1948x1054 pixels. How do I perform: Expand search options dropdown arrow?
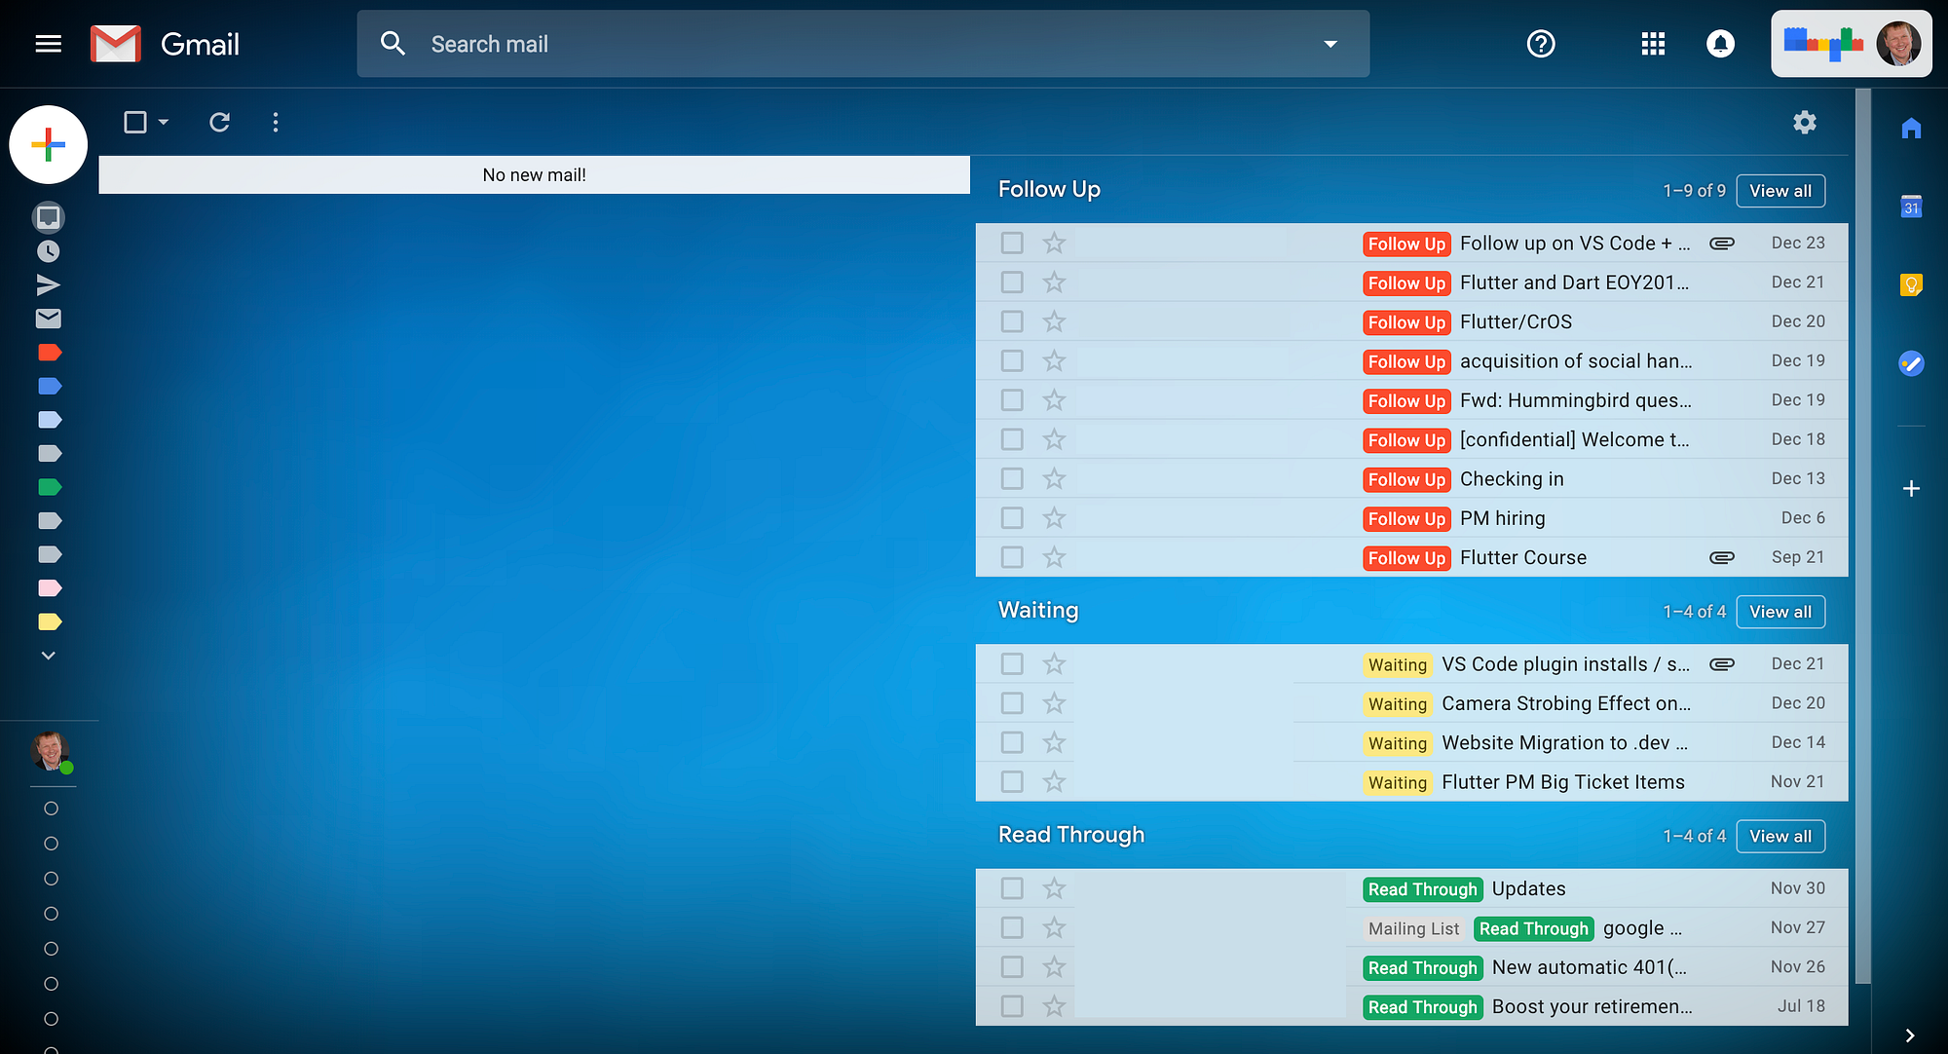[x=1330, y=44]
